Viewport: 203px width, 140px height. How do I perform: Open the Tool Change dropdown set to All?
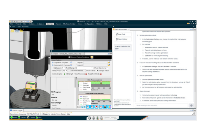tap(84, 68)
